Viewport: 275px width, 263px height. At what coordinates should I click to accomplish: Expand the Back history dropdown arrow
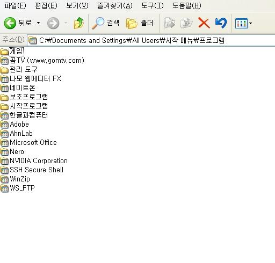click(x=38, y=23)
